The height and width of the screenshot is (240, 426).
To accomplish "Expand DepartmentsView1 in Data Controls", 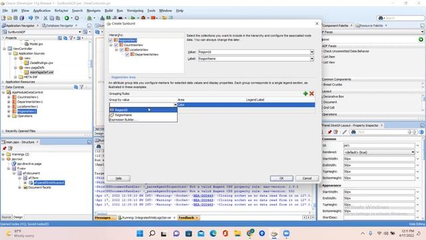I will point(9,102).
